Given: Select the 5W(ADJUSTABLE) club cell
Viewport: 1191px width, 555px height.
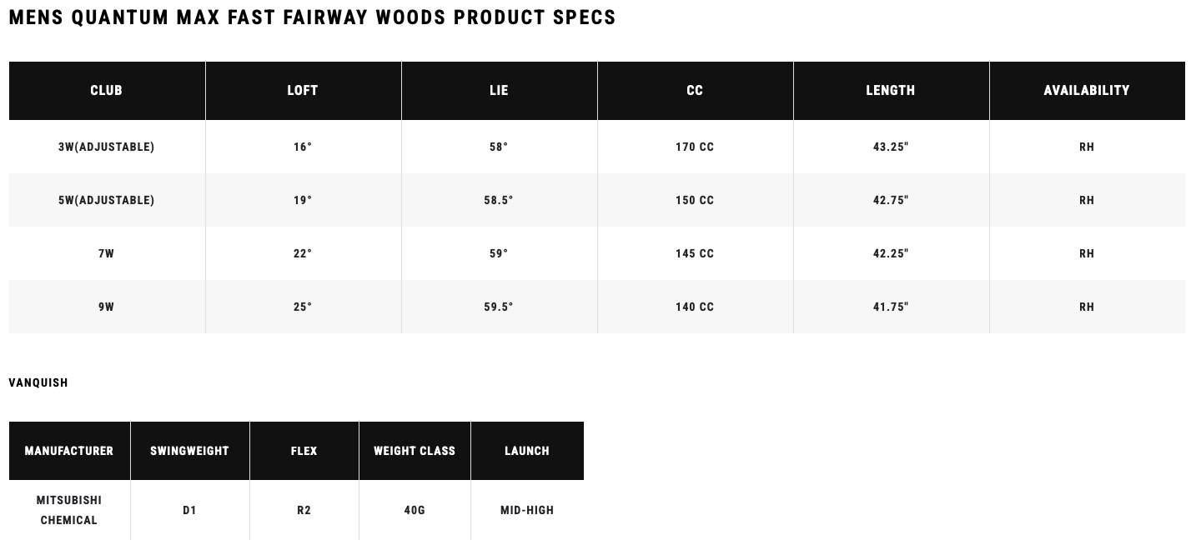Looking at the screenshot, I should (x=107, y=200).
